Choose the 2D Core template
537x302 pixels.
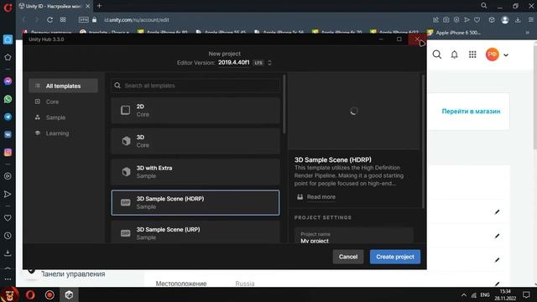(196, 110)
